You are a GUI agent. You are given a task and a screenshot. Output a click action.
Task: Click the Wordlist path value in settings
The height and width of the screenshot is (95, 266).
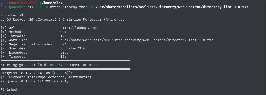point(137,40)
